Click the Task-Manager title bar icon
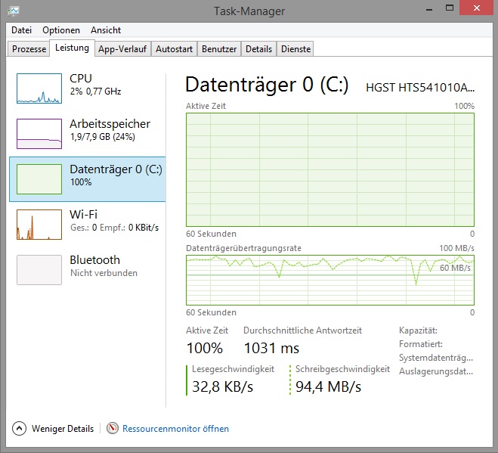 [x=14, y=10]
